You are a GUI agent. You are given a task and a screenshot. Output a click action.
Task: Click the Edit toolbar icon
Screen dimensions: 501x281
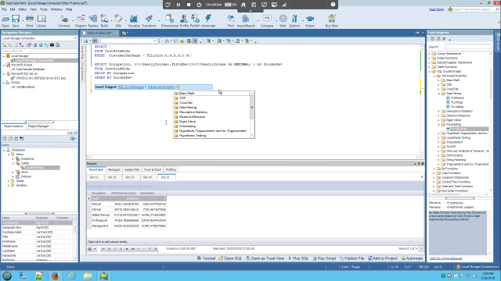pyautogui.click(x=118, y=21)
